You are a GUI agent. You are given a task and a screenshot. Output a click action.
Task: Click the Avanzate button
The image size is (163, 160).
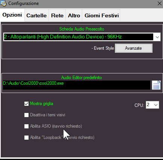point(134,48)
